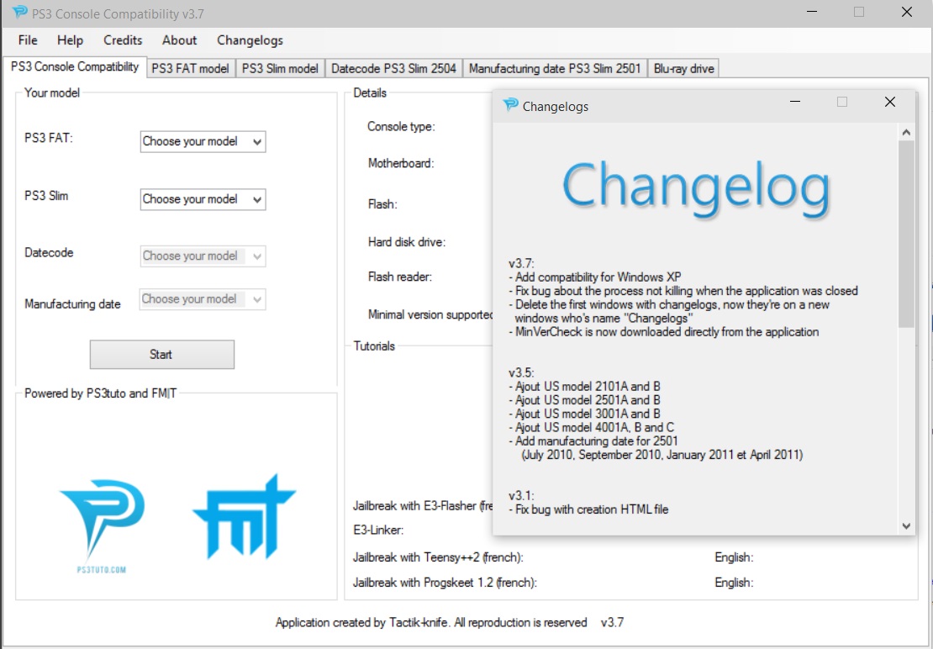933x649 pixels.
Task: Click the Changelogs window title icon
Action: [x=510, y=105]
